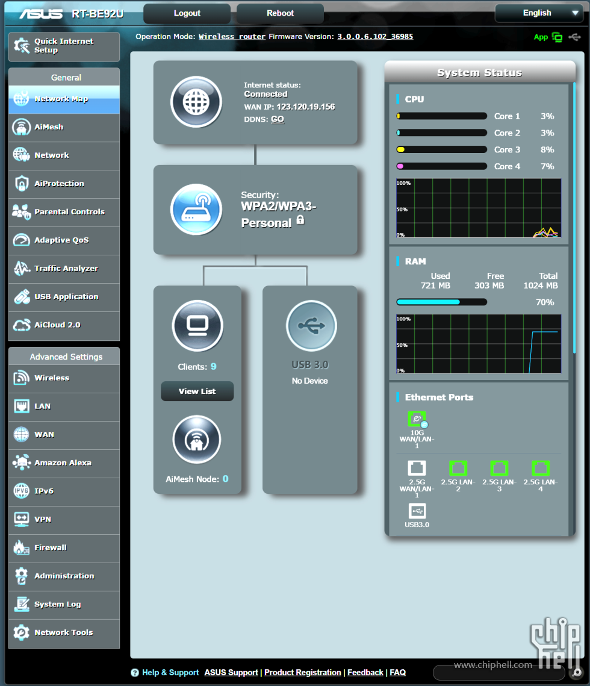Image resolution: width=590 pixels, height=686 pixels.
Task: Go to IPv6 settings
Action: [x=64, y=491]
